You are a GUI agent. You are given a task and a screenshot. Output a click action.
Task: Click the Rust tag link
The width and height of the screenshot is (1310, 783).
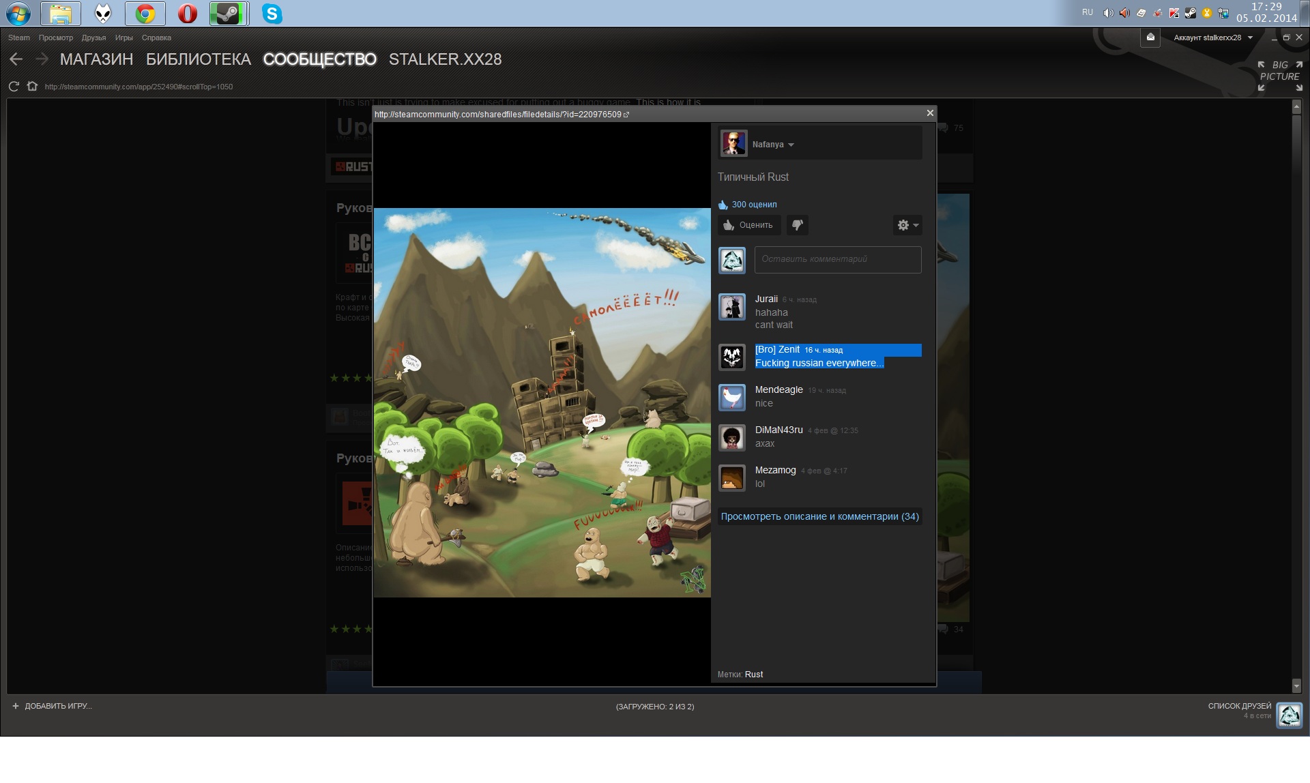coord(753,674)
